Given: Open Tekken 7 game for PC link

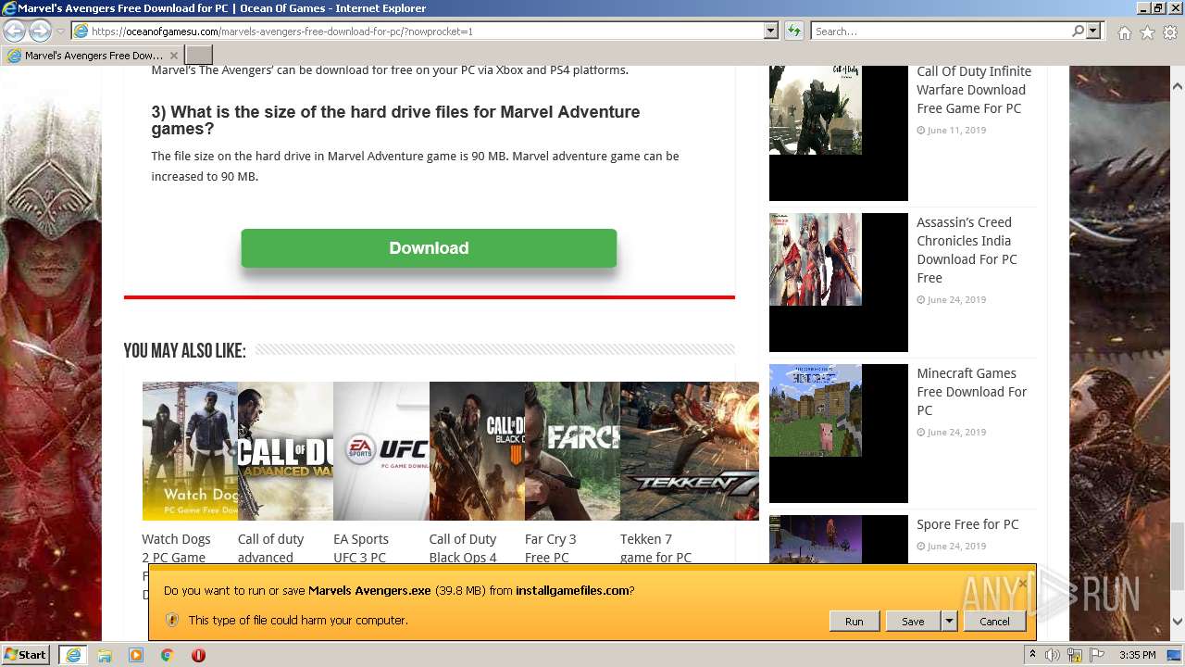Looking at the screenshot, I should tap(655, 548).
